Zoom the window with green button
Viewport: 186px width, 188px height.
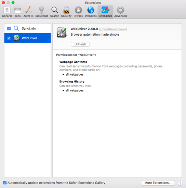(13, 2)
